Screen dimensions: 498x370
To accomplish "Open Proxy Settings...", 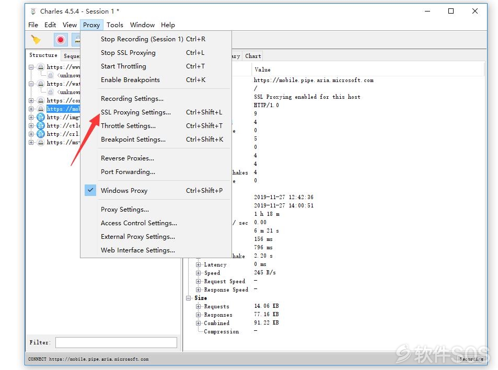I will pyautogui.click(x=156, y=209).
